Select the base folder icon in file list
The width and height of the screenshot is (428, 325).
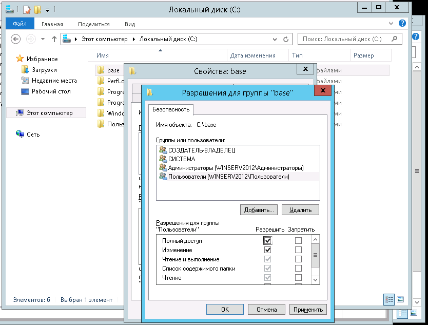pyautogui.click(x=101, y=70)
